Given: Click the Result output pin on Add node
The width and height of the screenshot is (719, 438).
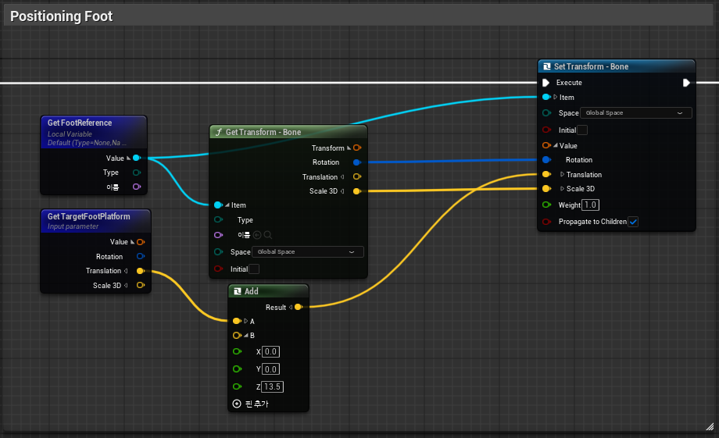Looking at the screenshot, I should click(x=299, y=308).
